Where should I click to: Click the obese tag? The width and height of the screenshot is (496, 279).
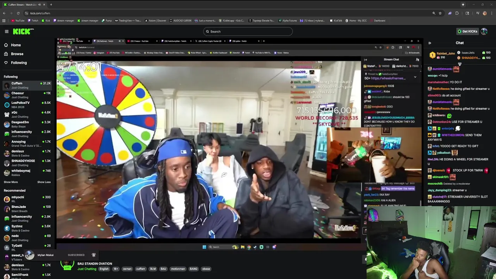click(206, 269)
